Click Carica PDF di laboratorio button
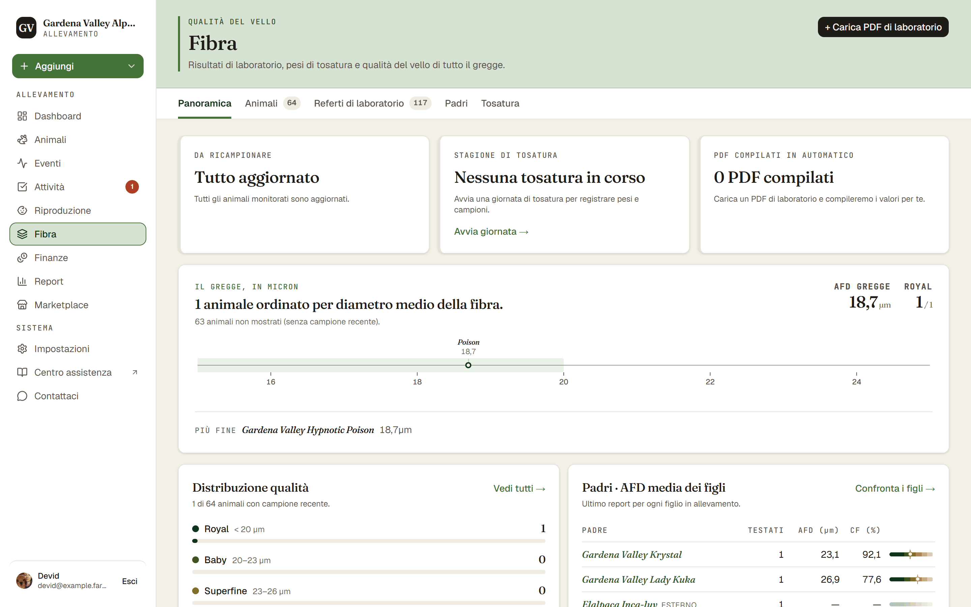Viewport: 971px width, 607px height. click(x=883, y=27)
